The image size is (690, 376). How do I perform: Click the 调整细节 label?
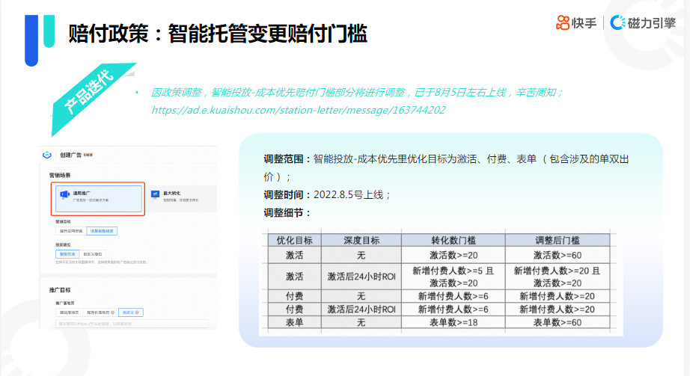click(287, 213)
